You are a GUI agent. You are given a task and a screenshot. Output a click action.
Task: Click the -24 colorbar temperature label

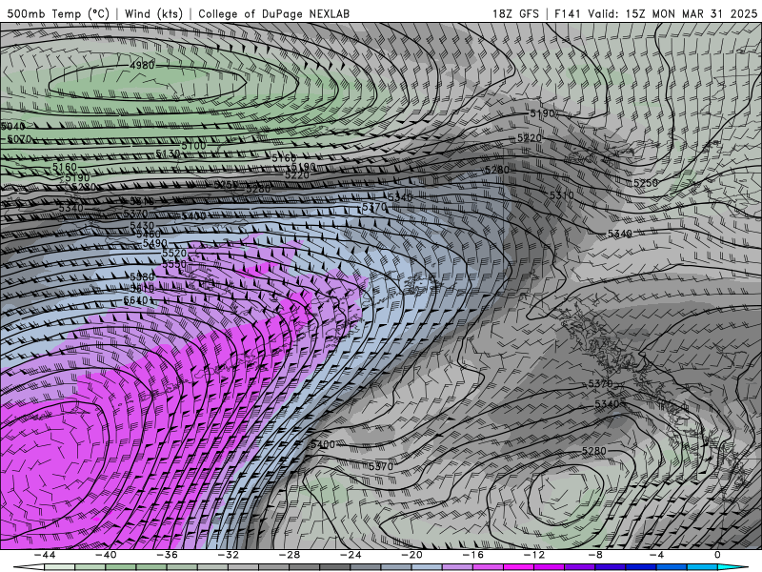click(351, 555)
